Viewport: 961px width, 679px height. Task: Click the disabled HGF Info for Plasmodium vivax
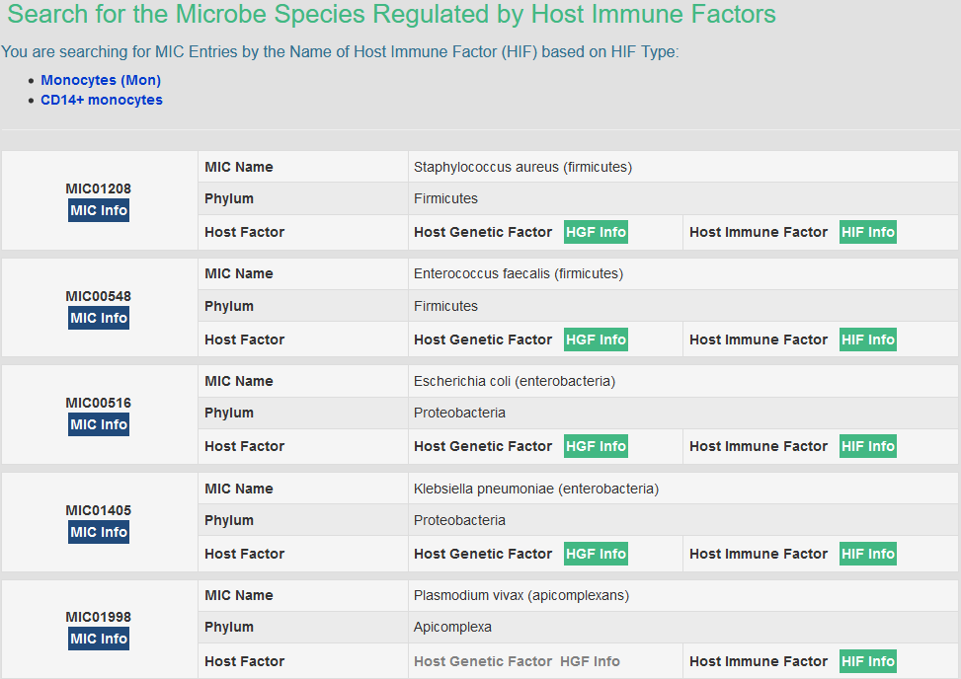pos(590,661)
